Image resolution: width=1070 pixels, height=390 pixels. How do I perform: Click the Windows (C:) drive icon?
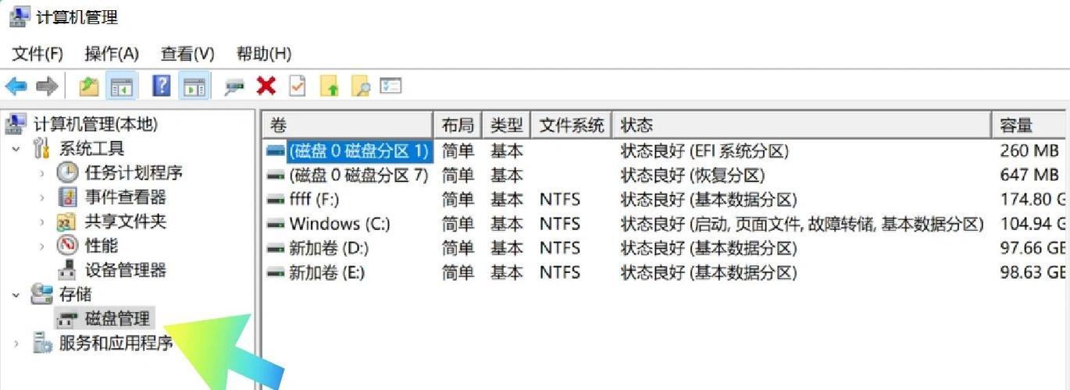pos(275,225)
